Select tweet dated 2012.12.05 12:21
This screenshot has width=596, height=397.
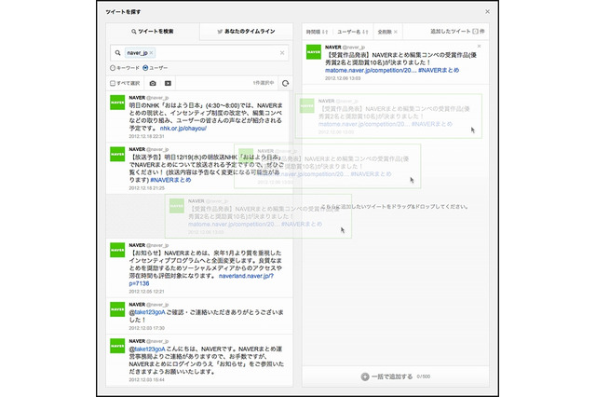[x=199, y=268]
